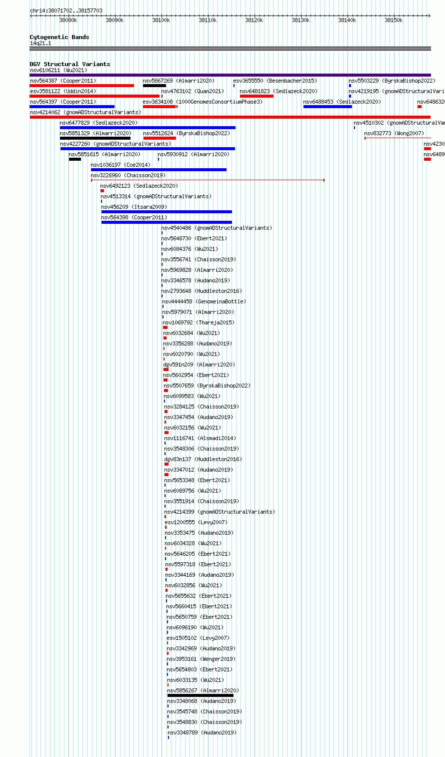Click the nsv6481823 (Sedlazeck2020) red bar
This screenshot has width=445, height=757.
256,96
